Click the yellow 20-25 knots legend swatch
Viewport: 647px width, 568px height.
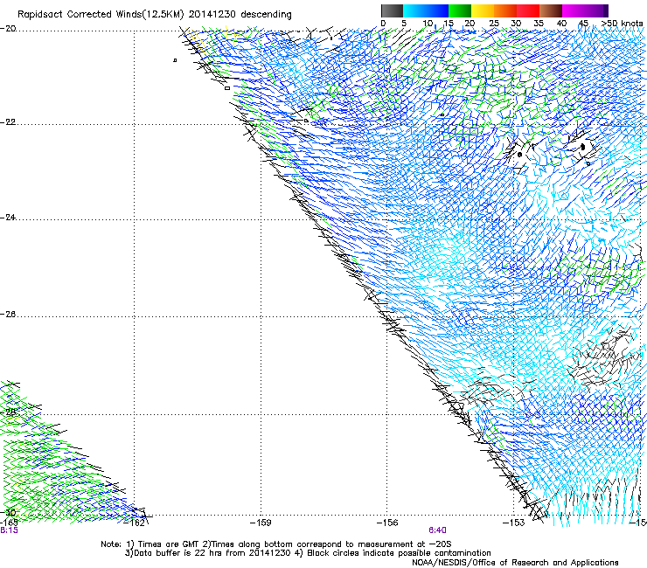pyautogui.click(x=483, y=10)
